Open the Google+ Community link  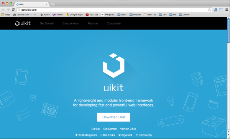tap(144, 135)
